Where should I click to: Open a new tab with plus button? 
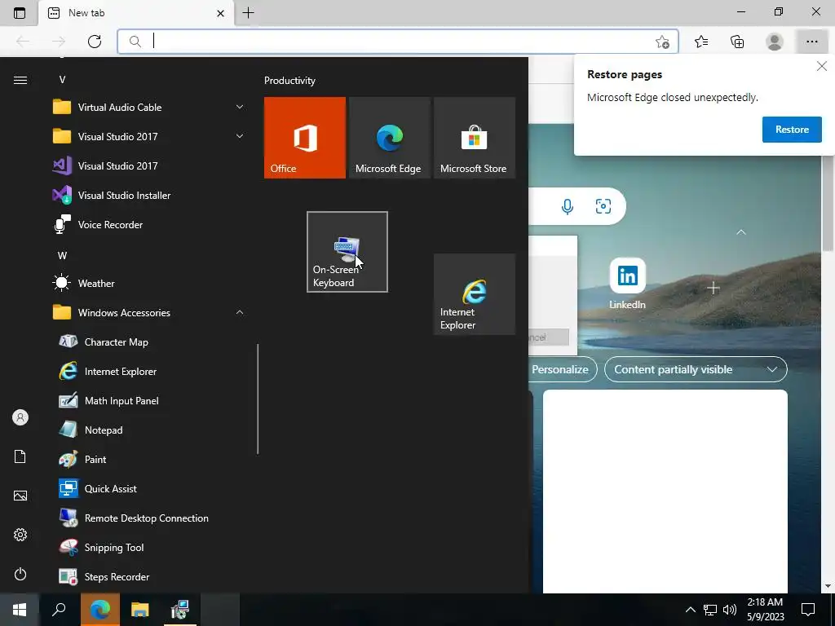coord(248,13)
